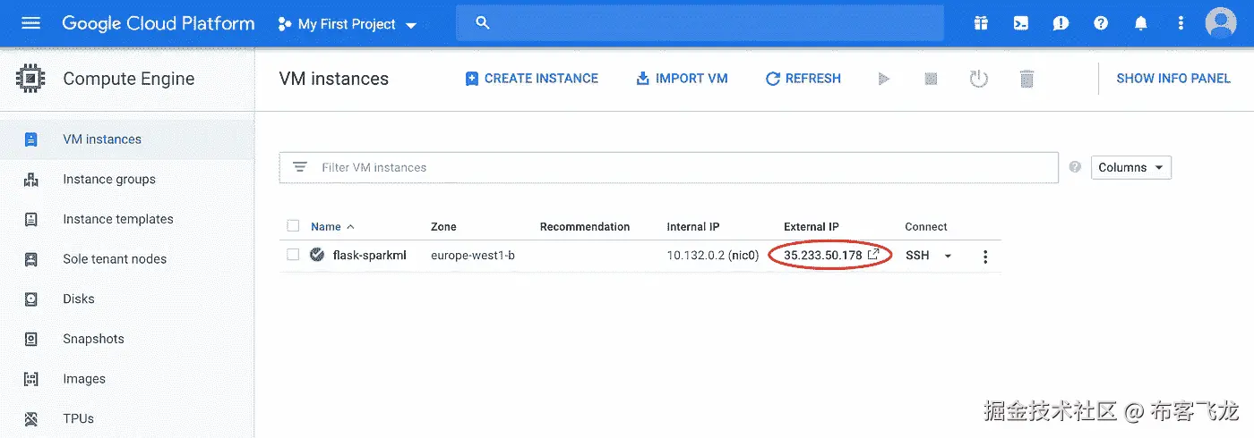Go to Instance groups in sidebar

(x=109, y=180)
